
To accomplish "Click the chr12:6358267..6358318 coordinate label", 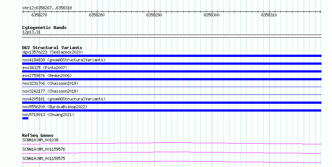I will click(47, 8).
